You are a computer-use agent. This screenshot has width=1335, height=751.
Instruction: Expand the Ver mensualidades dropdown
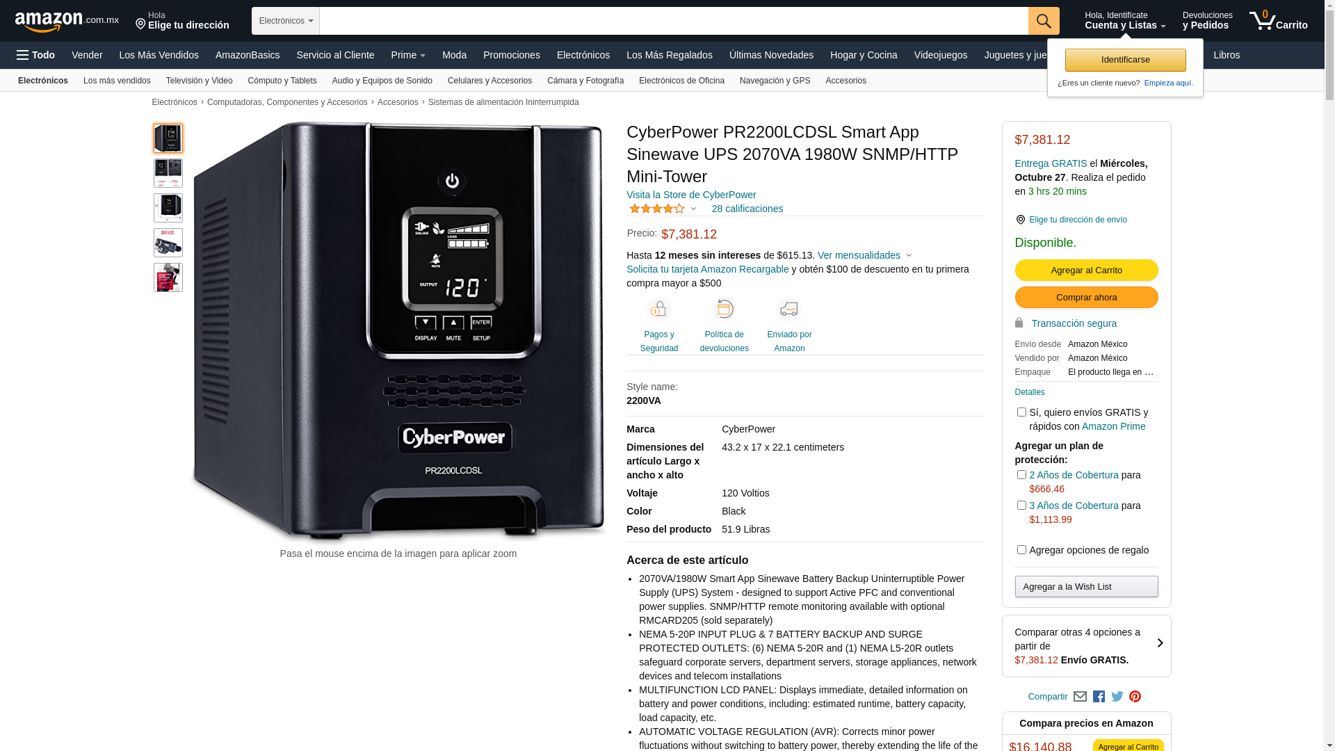(x=864, y=255)
